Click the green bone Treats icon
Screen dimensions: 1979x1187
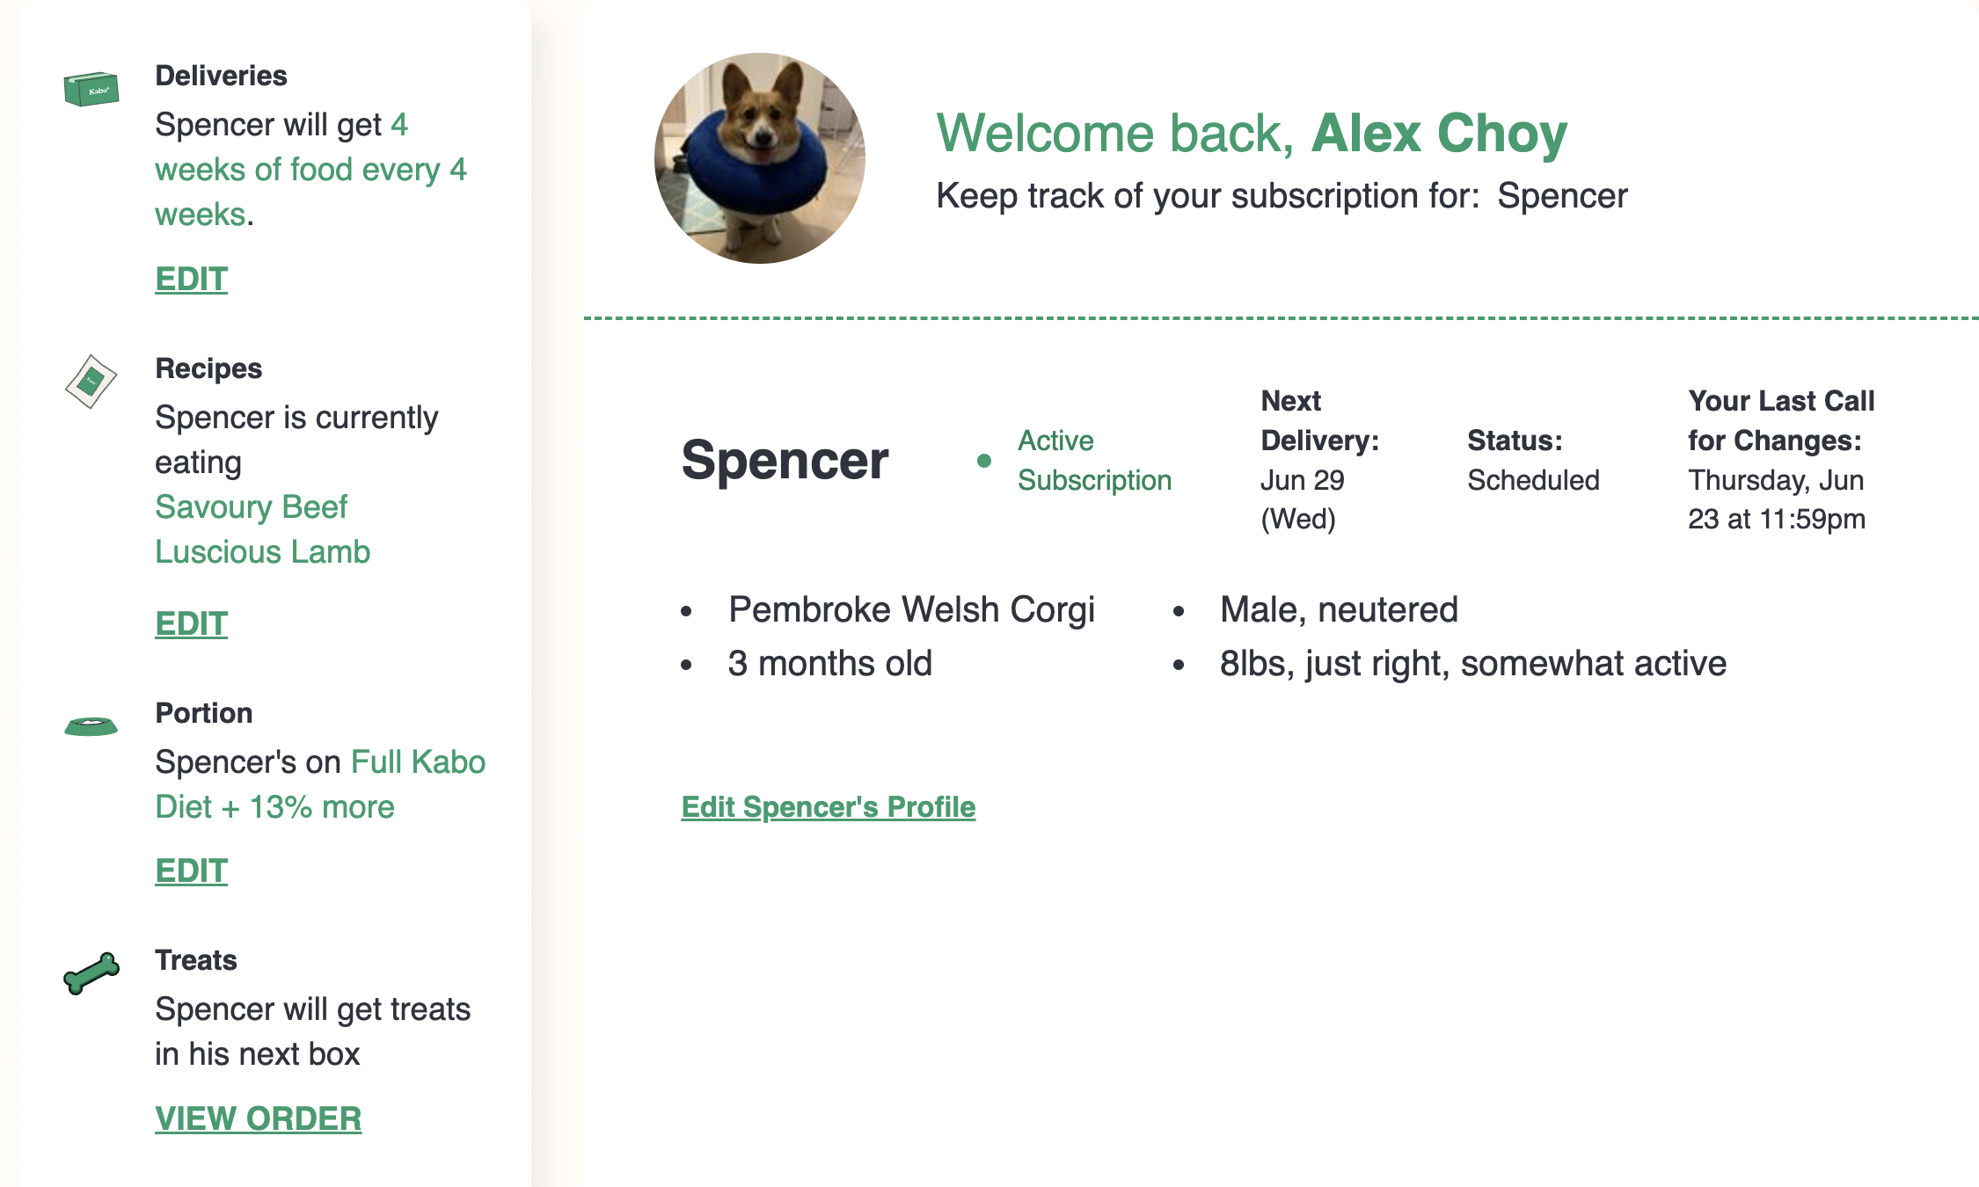point(91,972)
